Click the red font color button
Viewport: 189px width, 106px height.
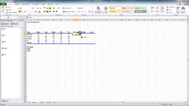pos(39,11)
